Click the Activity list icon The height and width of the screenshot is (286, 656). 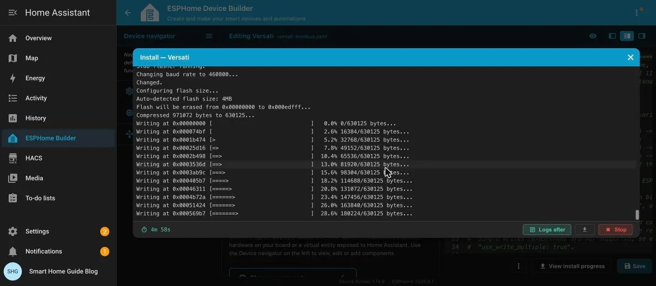point(13,98)
